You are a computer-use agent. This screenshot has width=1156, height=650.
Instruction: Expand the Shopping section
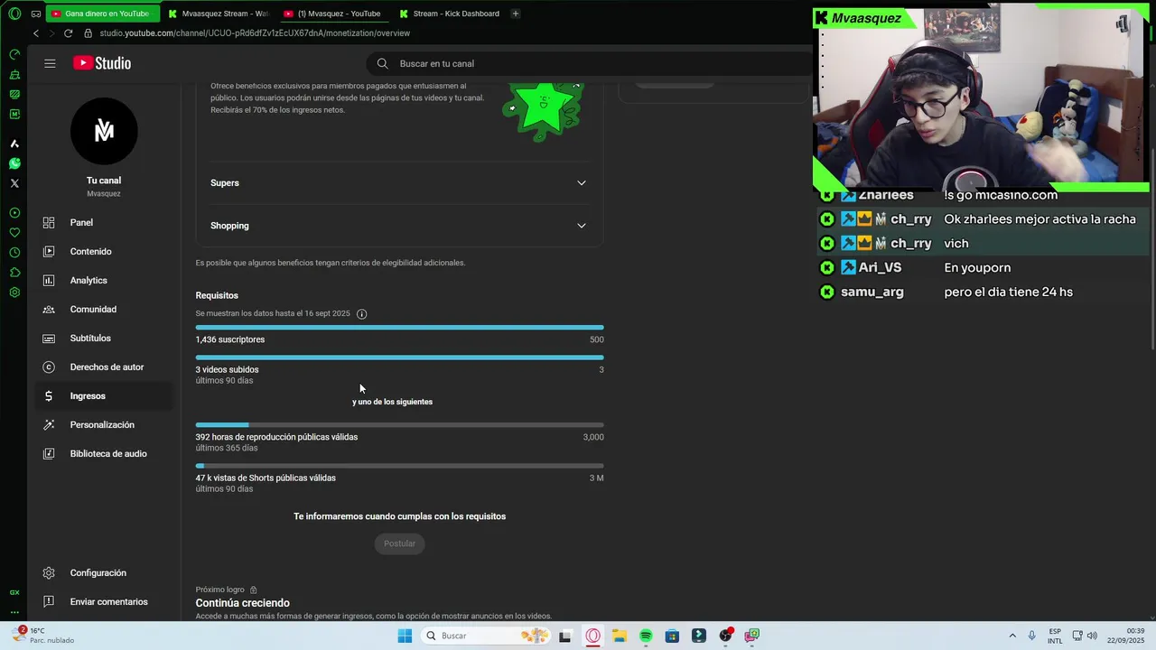[x=399, y=226]
